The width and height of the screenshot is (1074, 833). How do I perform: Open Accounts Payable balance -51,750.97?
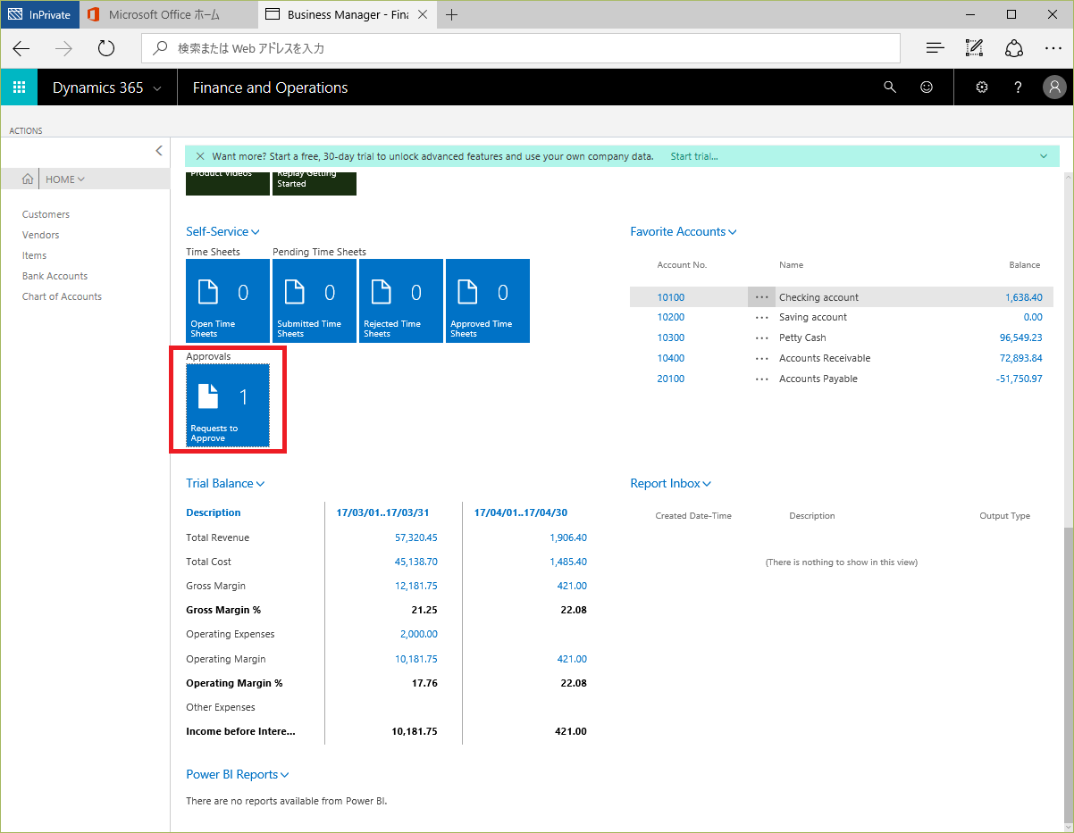(1019, 379)
